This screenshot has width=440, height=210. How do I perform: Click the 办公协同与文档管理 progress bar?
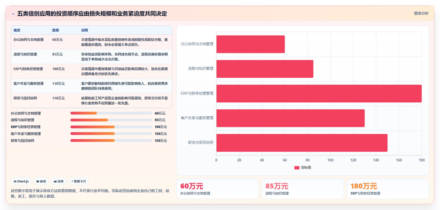tap(111, 113)
